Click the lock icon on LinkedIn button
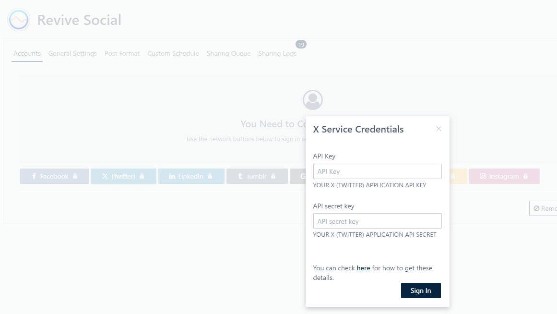 click(x=210, y=176)
